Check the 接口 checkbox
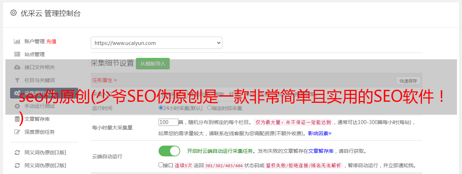Screen dimensions: 462x174 pos(161,165)
